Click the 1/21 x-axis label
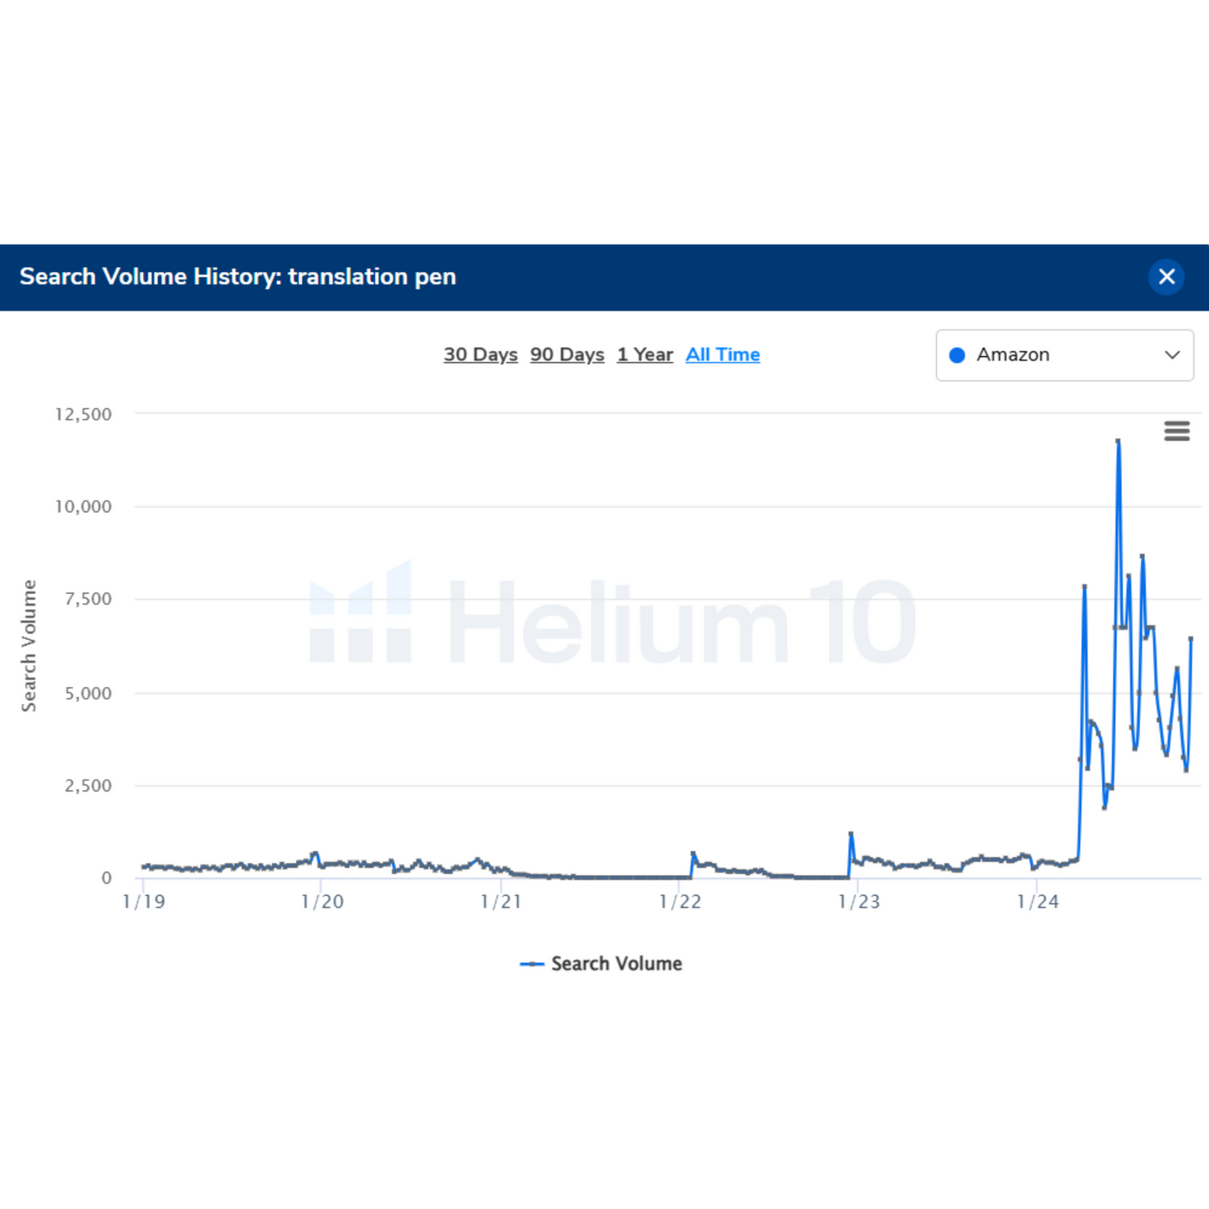1209x1209 pixels. click(x=500, y=902)
